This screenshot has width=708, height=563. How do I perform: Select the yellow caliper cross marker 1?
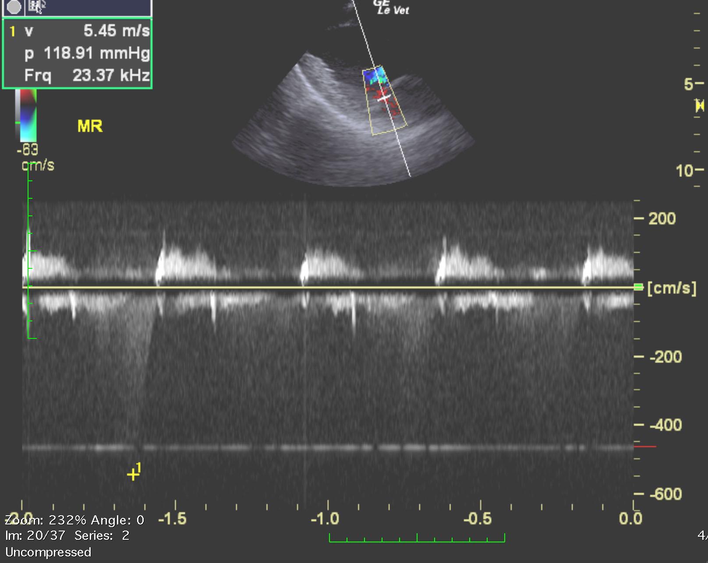click(133, 475)
